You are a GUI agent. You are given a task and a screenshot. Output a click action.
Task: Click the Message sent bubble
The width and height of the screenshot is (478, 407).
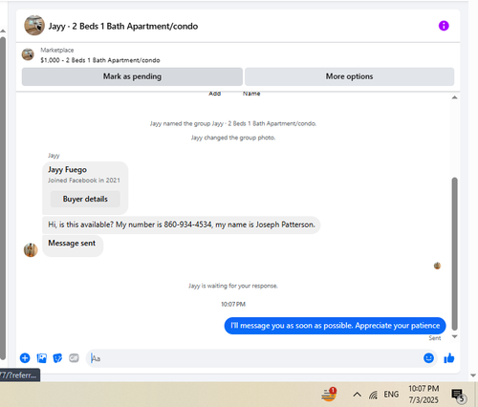(73, 246)
